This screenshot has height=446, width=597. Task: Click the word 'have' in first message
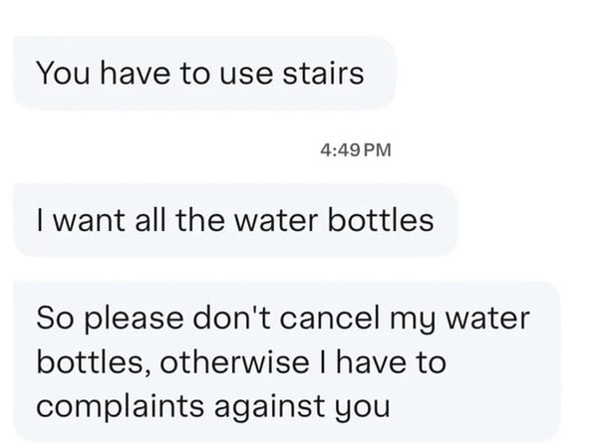pos(136,73)
